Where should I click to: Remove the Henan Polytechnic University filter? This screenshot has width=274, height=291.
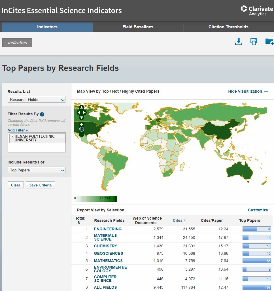tap(12, 136)
